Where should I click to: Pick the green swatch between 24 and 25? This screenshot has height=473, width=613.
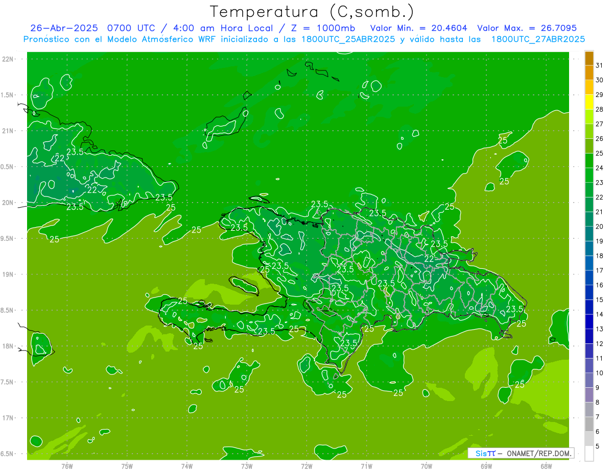pyautogui.click(x=589, y=161)
